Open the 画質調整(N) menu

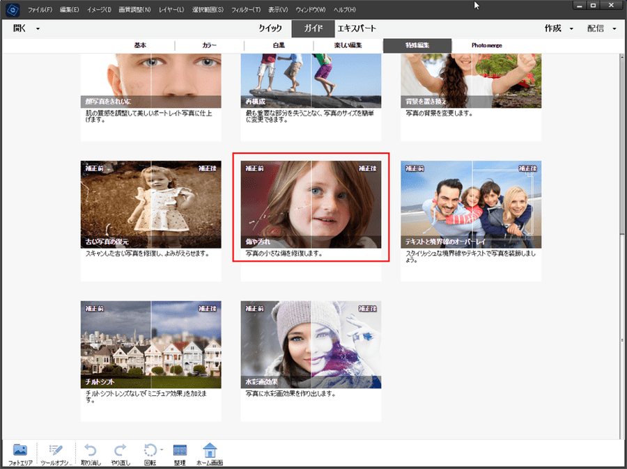134,10
